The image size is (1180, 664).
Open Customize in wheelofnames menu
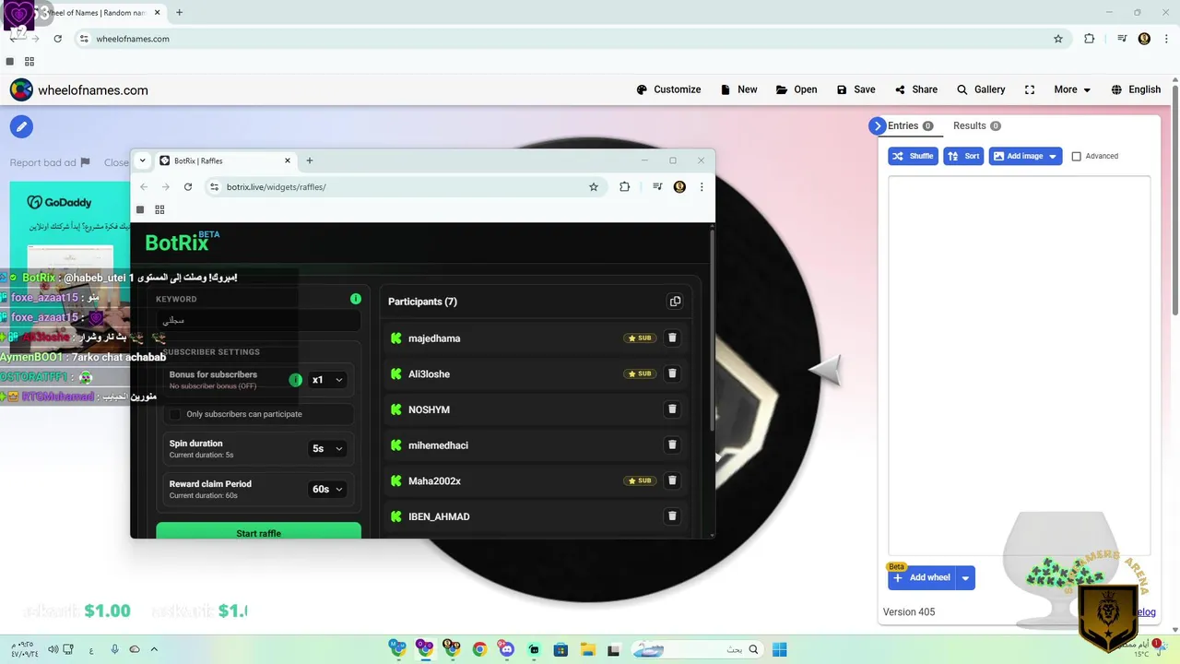pos(668,89)
